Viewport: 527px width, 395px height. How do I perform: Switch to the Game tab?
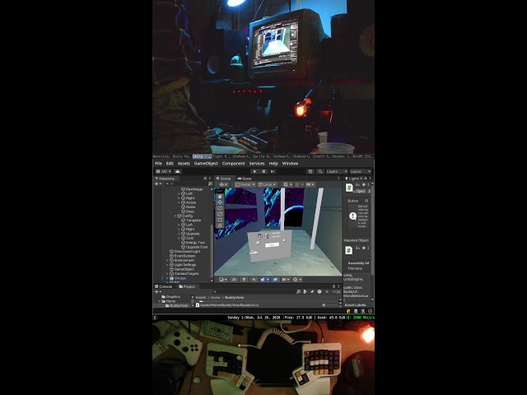point(245,179)
